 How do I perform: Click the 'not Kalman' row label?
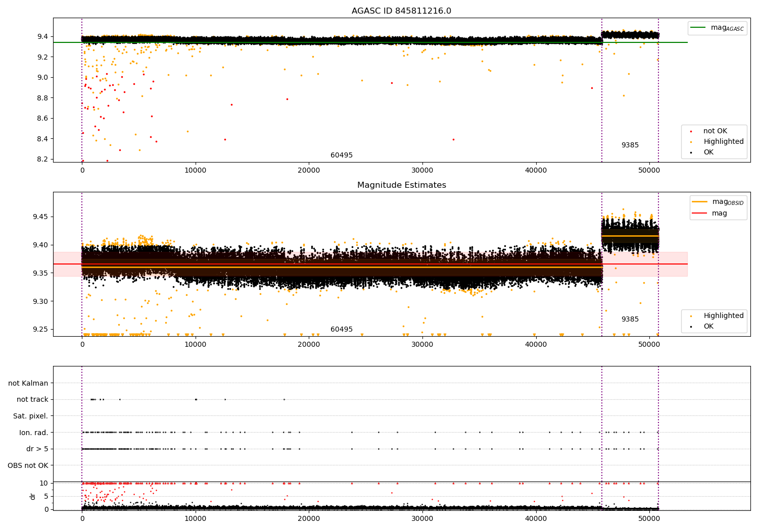(28, 383)
